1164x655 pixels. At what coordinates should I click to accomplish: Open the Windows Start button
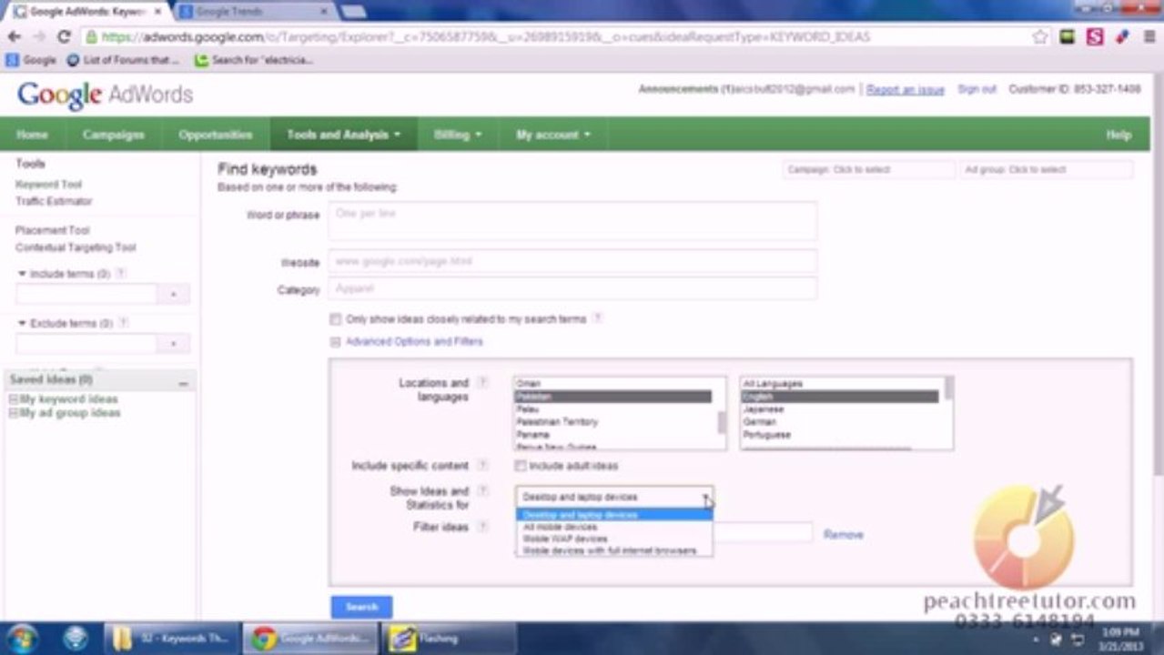22,638
